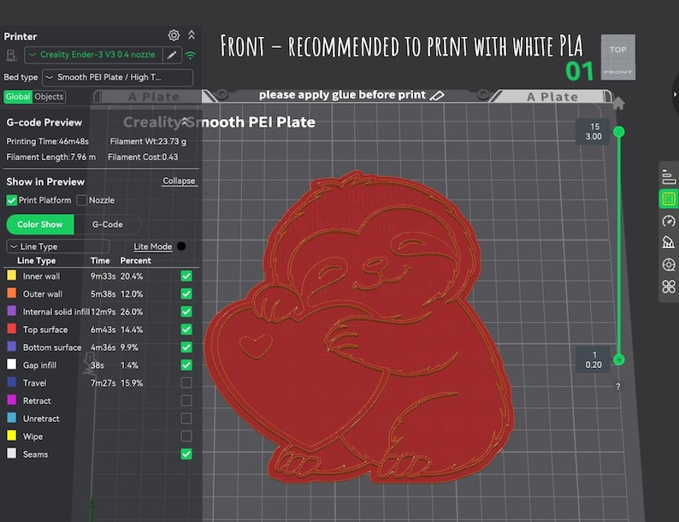This screenshot has width=679, height=522.
Task: Click the layers list icon in right toolbar
Action: pos(669,177)
